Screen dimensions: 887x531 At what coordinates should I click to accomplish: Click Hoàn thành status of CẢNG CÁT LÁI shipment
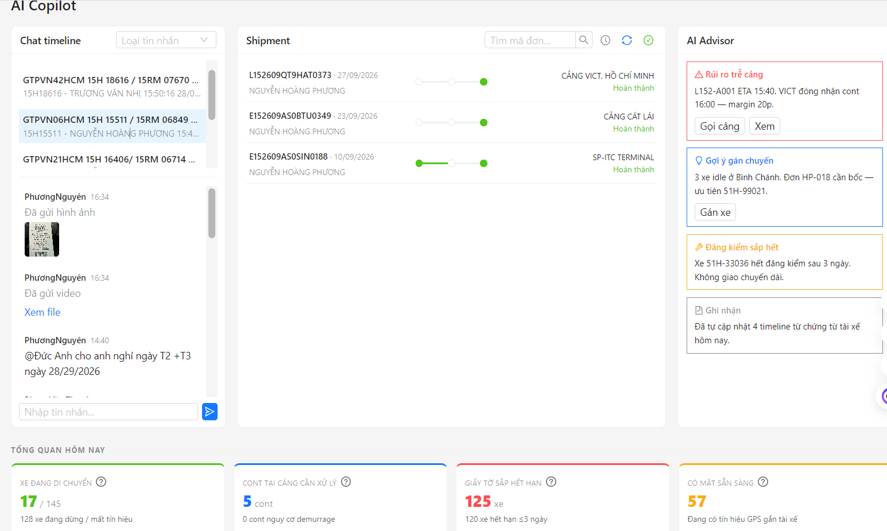tap(633, 129)
